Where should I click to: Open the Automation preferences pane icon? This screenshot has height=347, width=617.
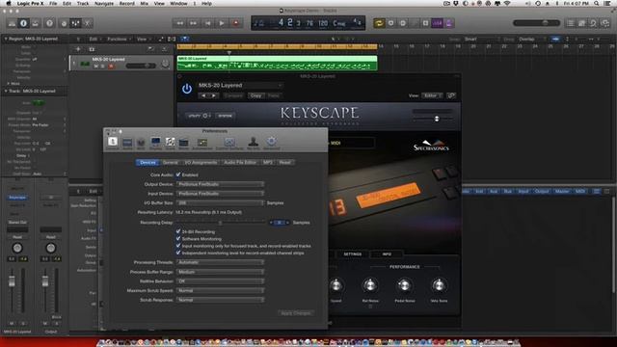click(x=202, y=144)
